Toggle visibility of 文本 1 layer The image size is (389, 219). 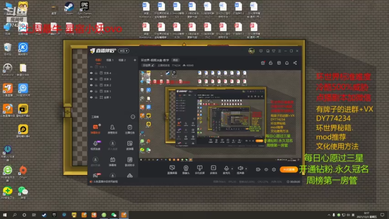pyautogui.click(x=91, y=91)
